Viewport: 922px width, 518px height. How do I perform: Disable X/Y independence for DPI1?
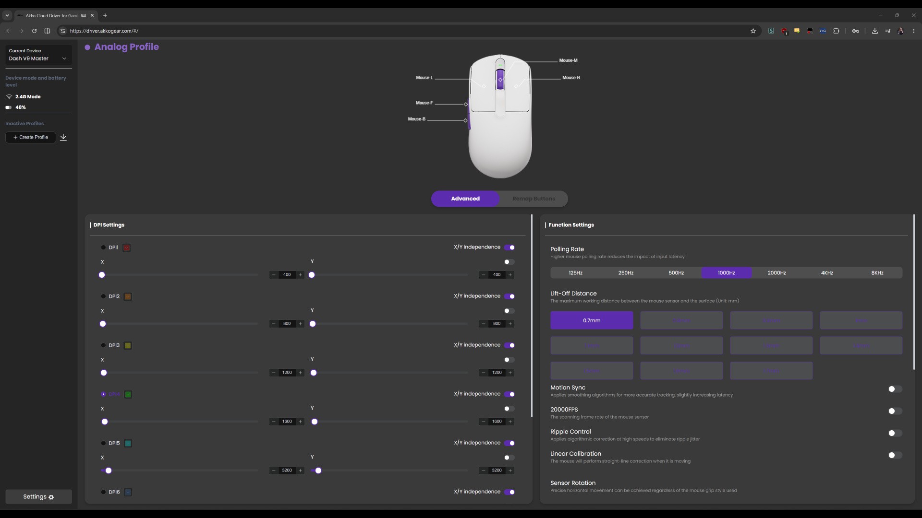tap(510, 247)
